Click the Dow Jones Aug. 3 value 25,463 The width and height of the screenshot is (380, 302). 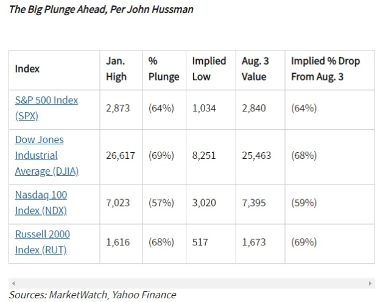[x=256, y=155]
